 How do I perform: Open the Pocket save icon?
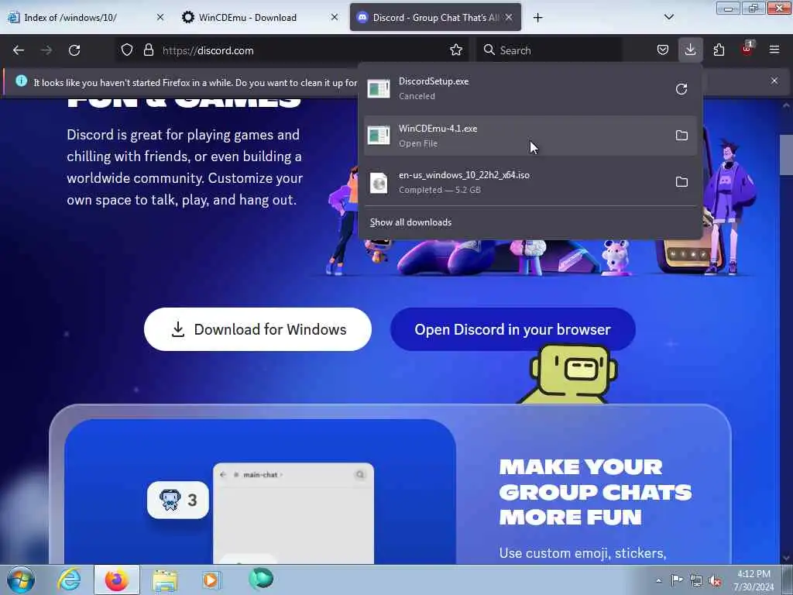point(663,50)
